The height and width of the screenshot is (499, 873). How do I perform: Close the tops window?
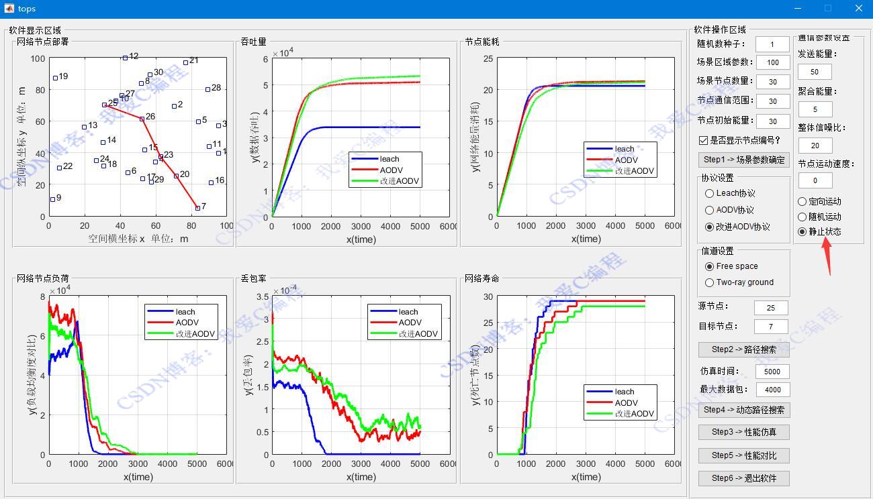point(858,9)
